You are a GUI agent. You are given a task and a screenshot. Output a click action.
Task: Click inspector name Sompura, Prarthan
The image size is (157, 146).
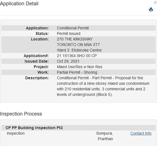pyautogui.click(x=104, y=136)
